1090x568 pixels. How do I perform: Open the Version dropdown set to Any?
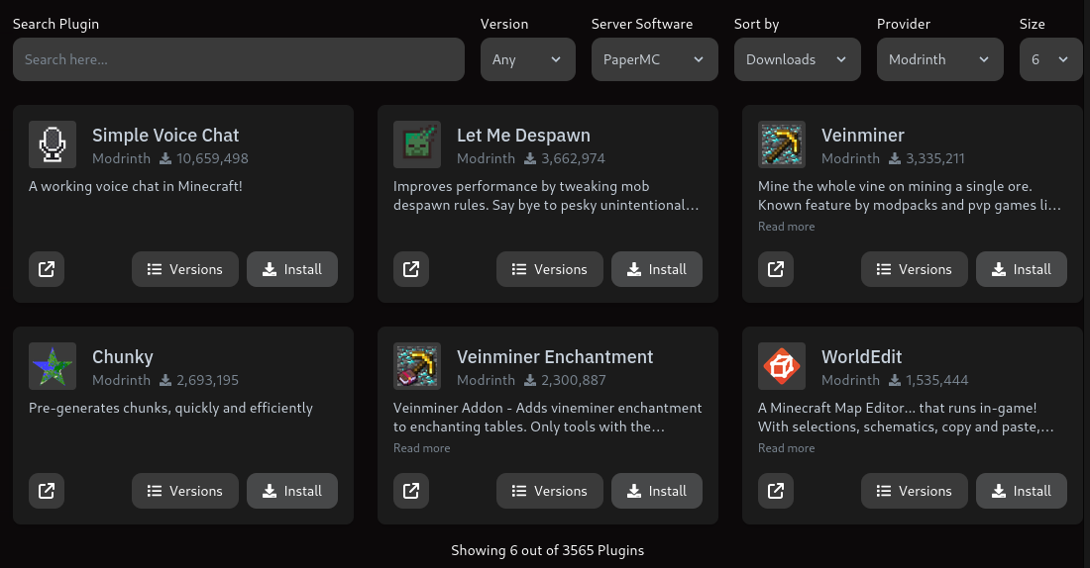(527, 59)
